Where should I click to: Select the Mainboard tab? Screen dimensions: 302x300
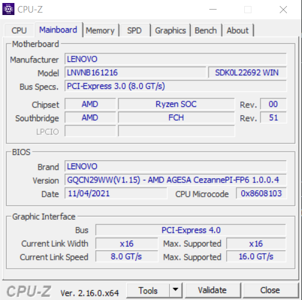(58, 30)
